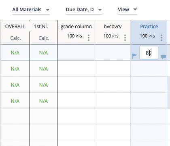Click Calc. label under OVERALL

15,38
